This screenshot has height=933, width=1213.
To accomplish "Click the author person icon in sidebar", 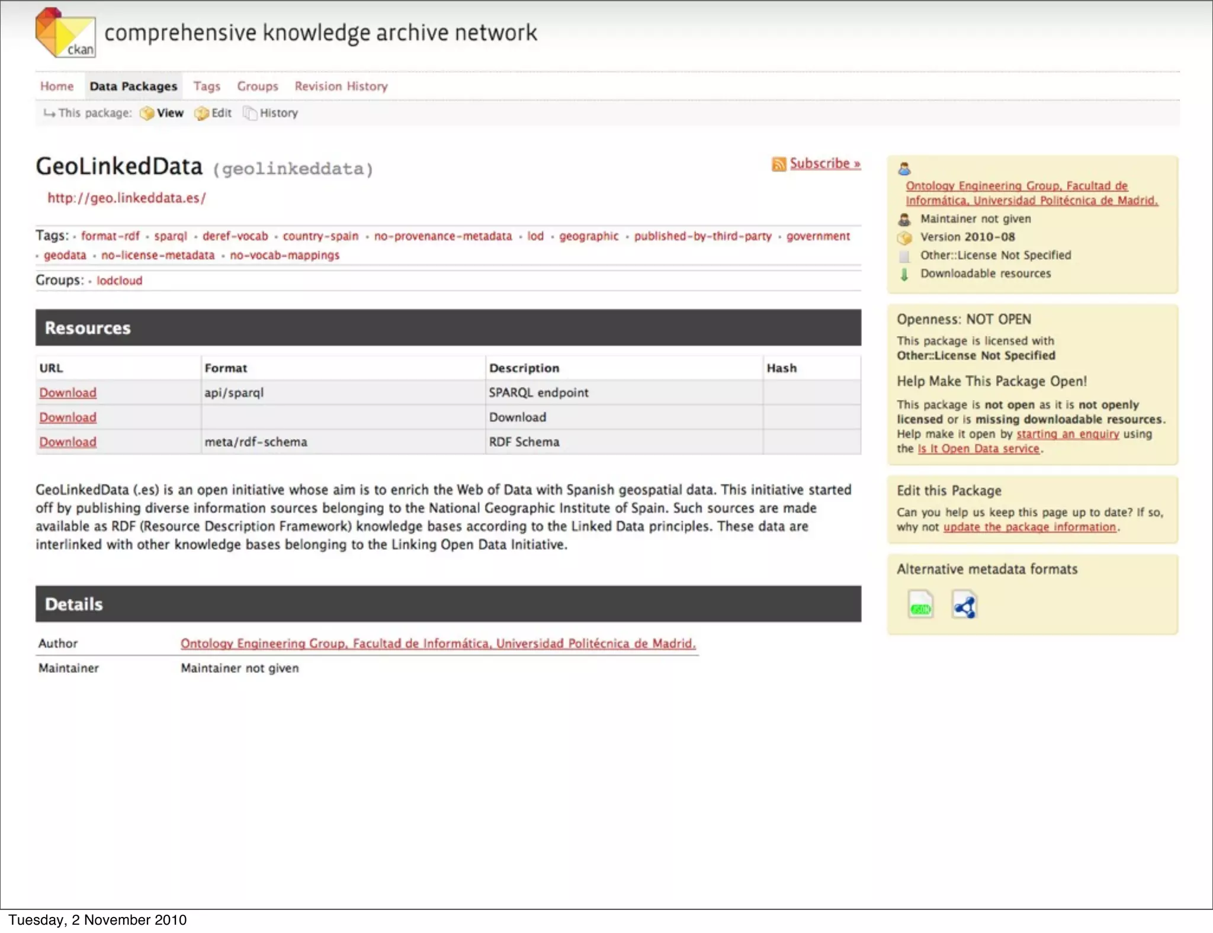I will (904, 169).
